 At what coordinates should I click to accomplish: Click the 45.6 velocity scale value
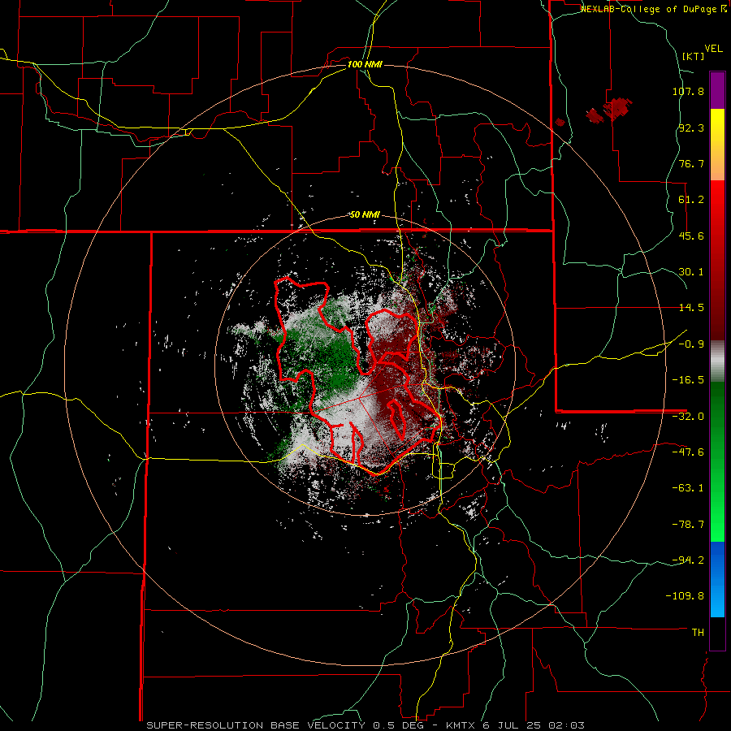691,236
